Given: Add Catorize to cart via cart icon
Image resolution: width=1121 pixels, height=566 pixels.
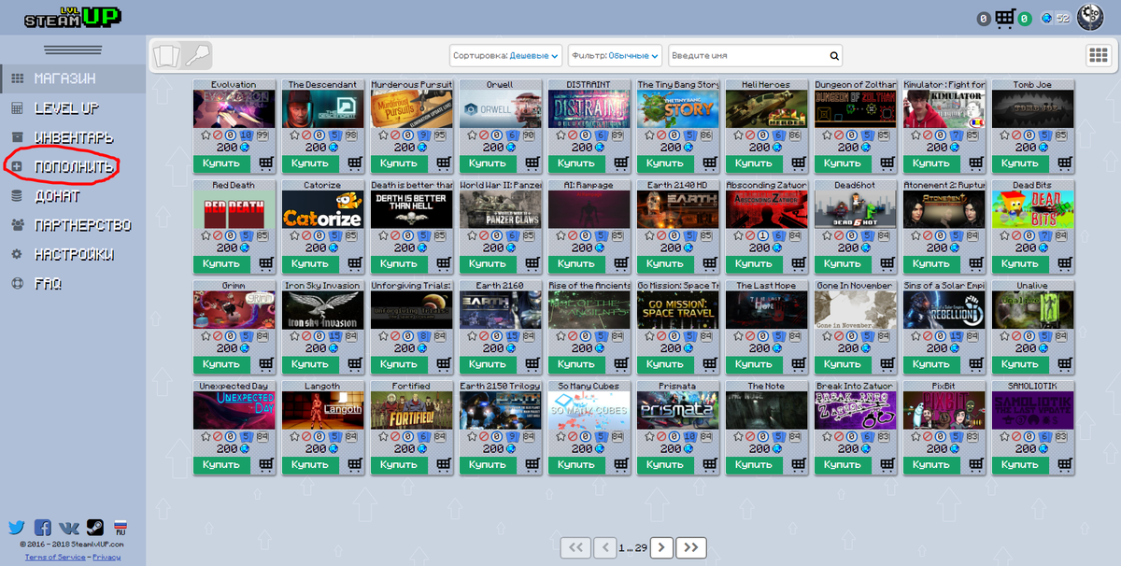Looking at the screenshot, I should 355,263.
